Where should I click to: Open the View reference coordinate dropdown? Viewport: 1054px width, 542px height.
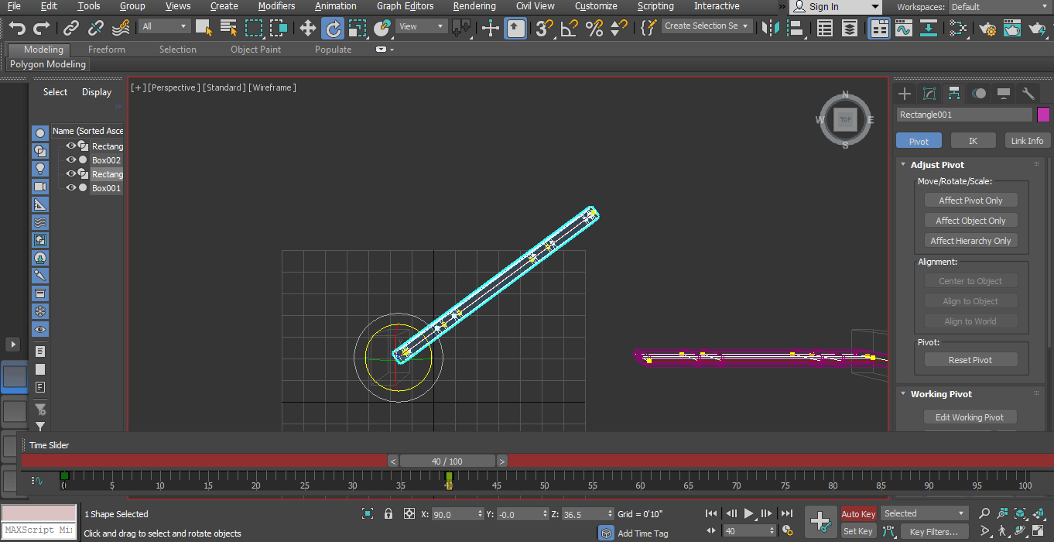point(421,26)
